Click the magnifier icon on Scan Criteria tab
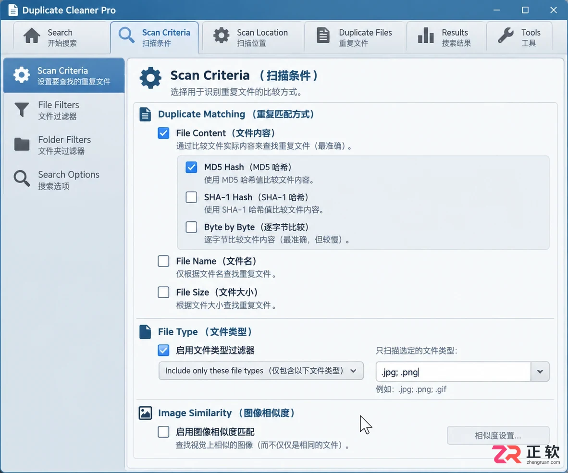 [x=126, y=36]
